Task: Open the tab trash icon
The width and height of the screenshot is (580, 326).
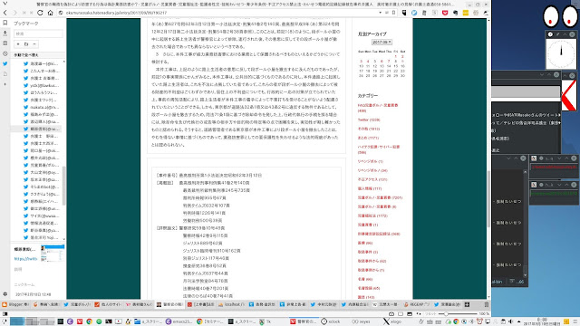Action: 487,304
